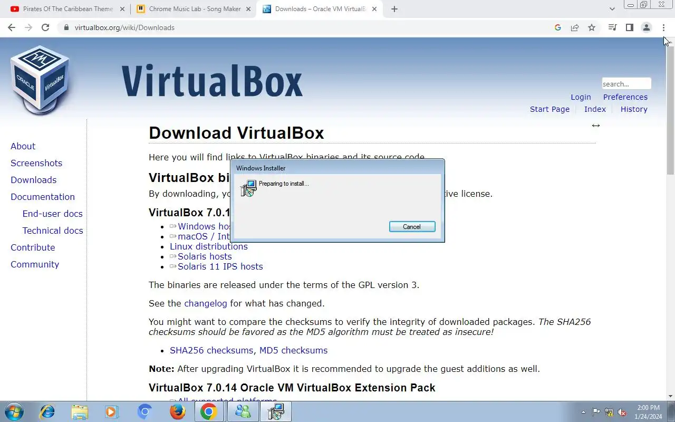Close the Downloads VirtualBox tab
The width and height of the screenshot is (675, 422).
[x=374, y=9]
